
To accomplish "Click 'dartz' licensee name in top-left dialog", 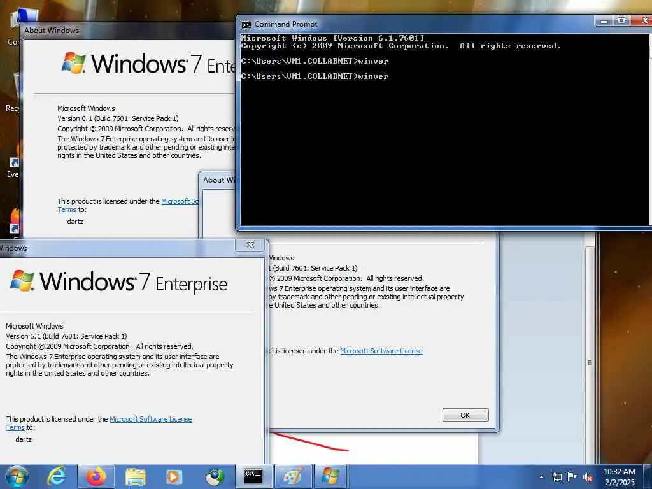I will 75,222.
